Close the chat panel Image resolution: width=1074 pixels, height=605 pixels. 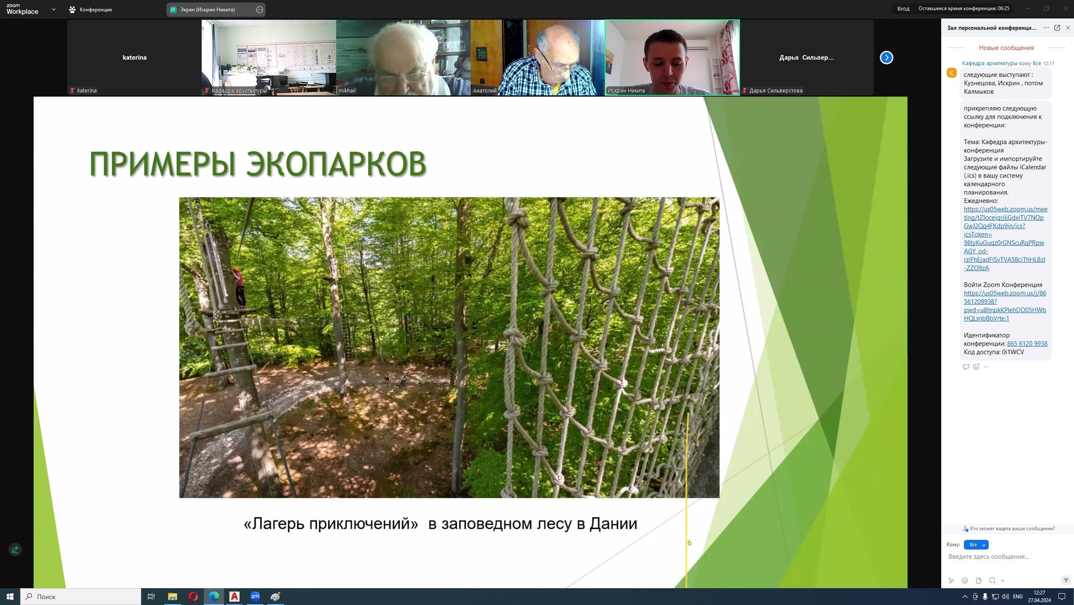[x=1068, y=28]
